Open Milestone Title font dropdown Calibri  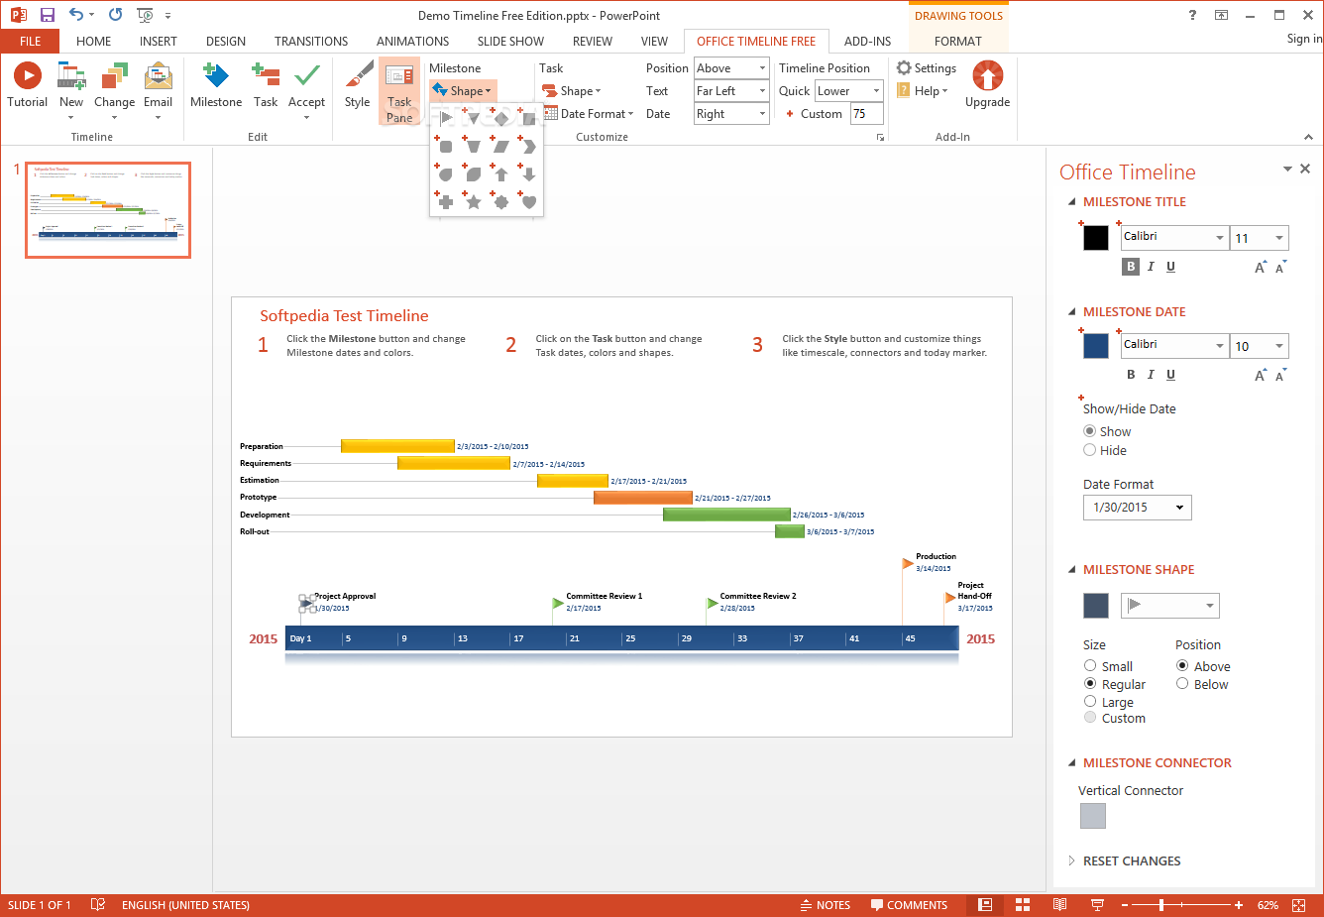1174,237
